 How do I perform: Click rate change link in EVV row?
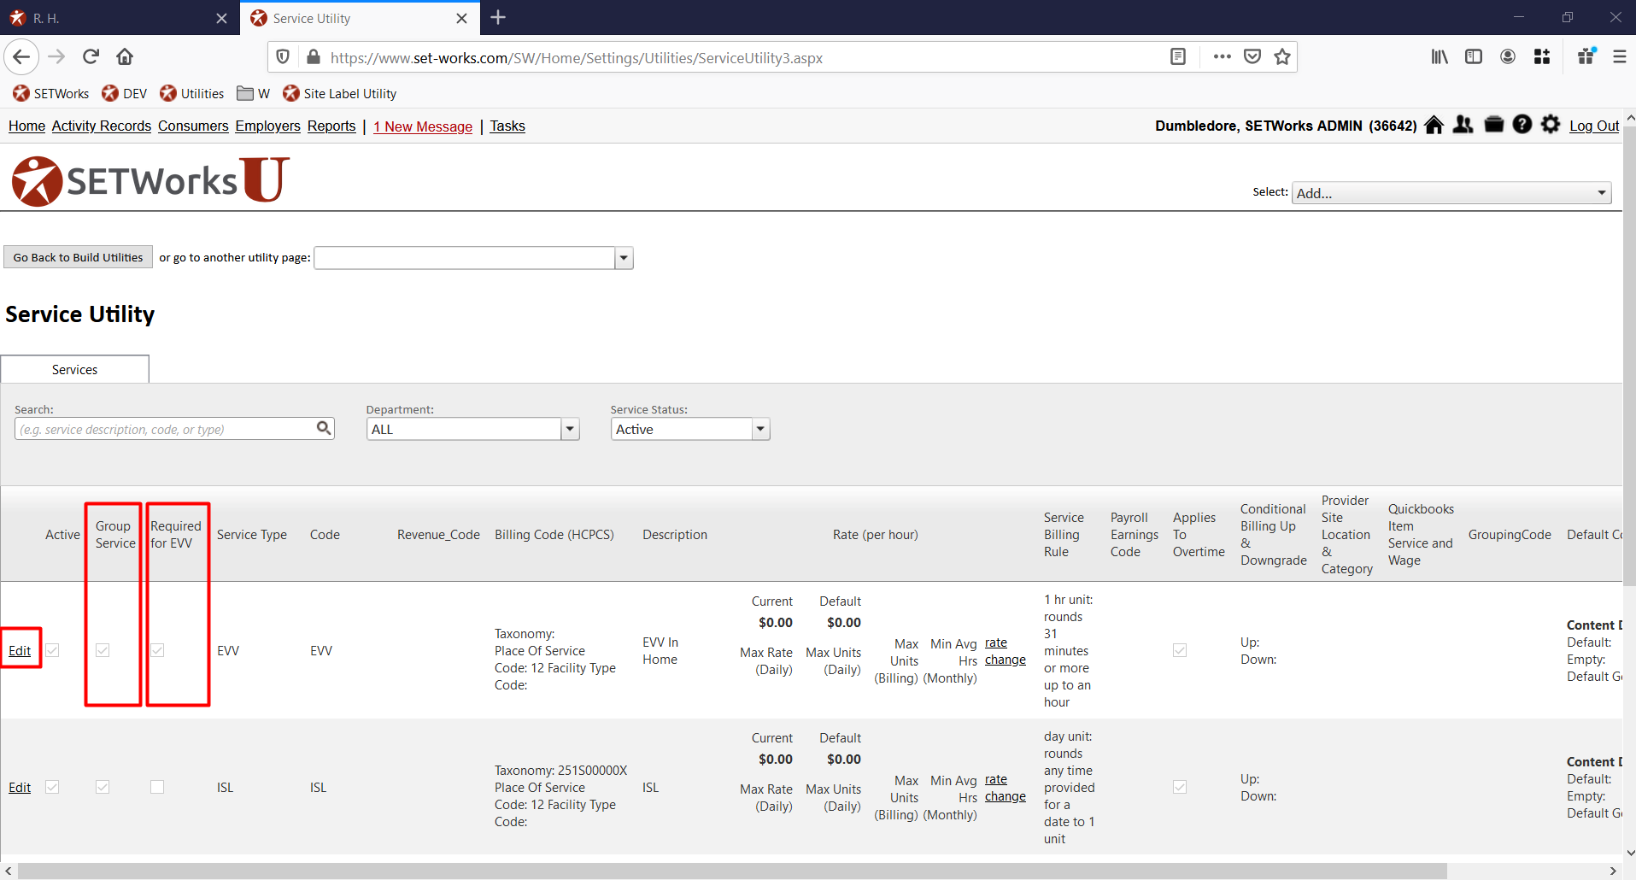click(1005, 651)
